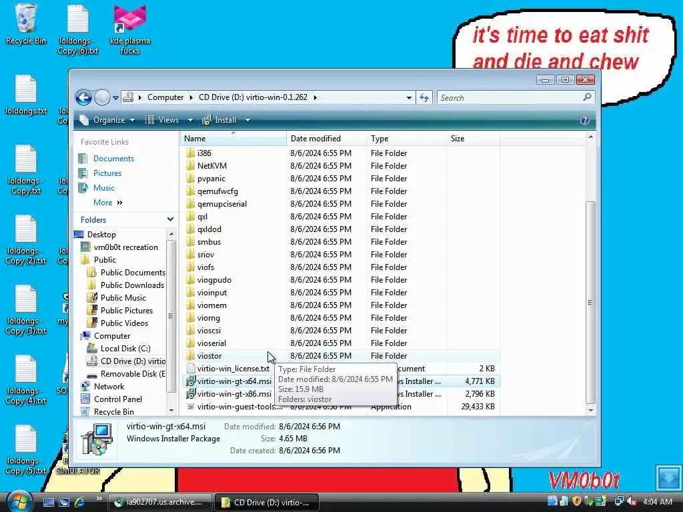The width and height of the screenshot is (683, 512).
Task: Click qemupciserial folder name
Action: tap(221, 204)
